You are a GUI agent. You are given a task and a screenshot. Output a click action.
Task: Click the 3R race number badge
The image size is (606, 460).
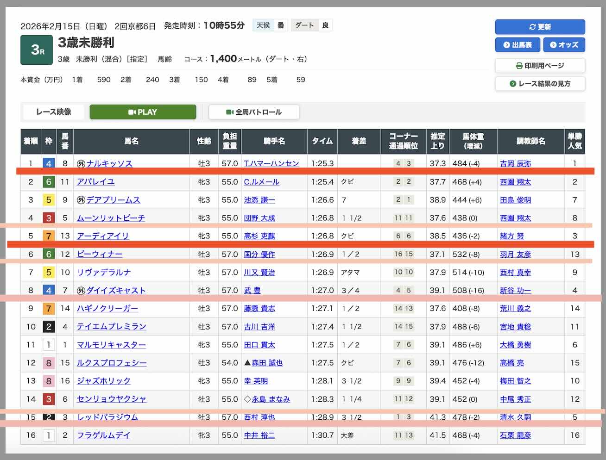point(37,50)
